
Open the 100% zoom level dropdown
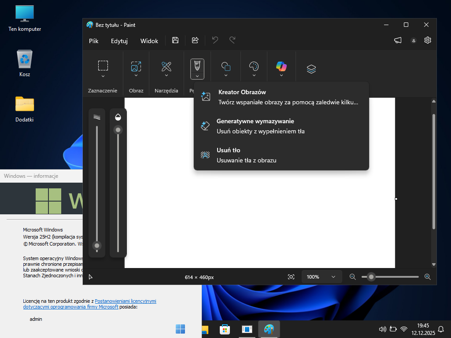322,277
